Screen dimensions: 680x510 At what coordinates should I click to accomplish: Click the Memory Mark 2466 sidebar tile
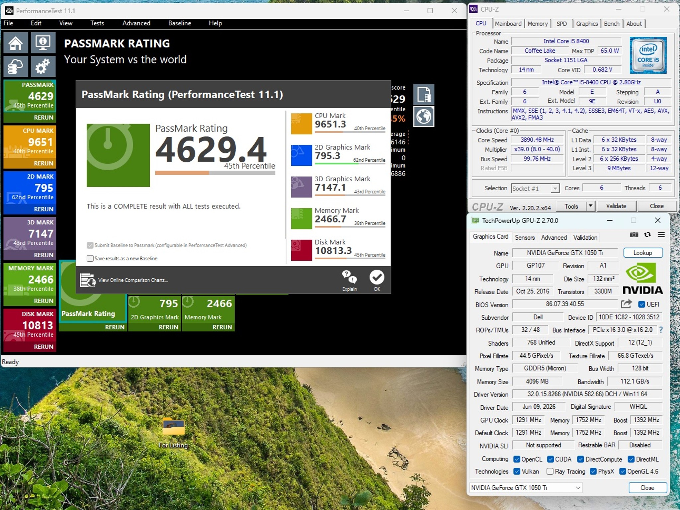(x=30, y=284)
